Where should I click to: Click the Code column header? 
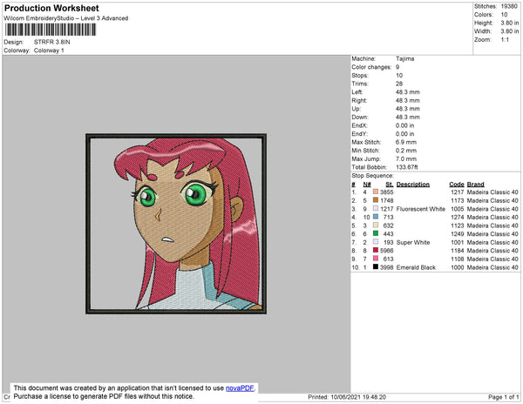pos(457,185)
